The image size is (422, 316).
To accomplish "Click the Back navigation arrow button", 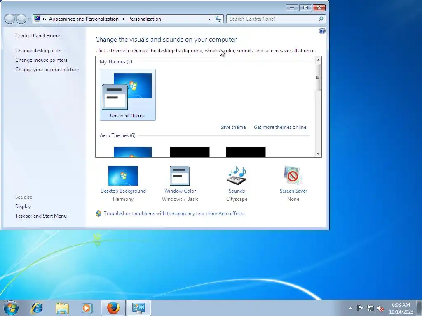I will (x=9, y=19).
